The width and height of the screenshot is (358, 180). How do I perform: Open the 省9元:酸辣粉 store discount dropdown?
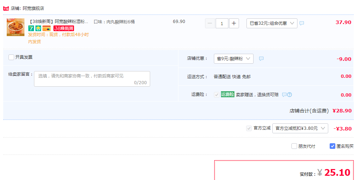click(x=234, y=59)
